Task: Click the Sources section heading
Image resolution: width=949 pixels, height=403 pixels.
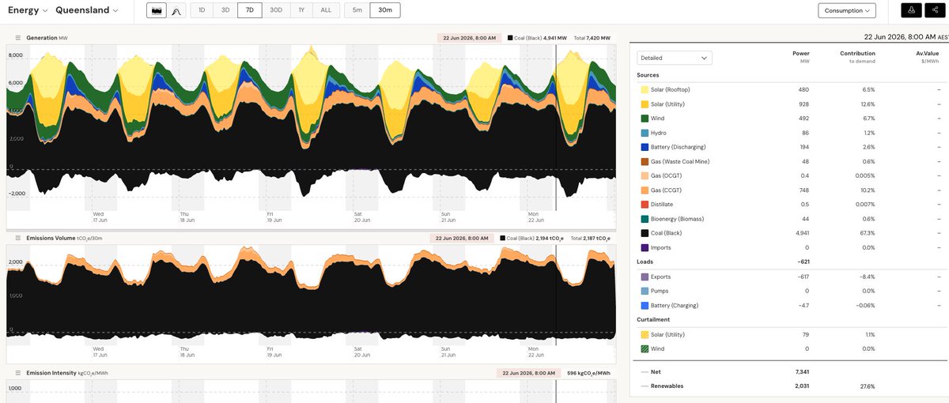Action: (648, 75)
